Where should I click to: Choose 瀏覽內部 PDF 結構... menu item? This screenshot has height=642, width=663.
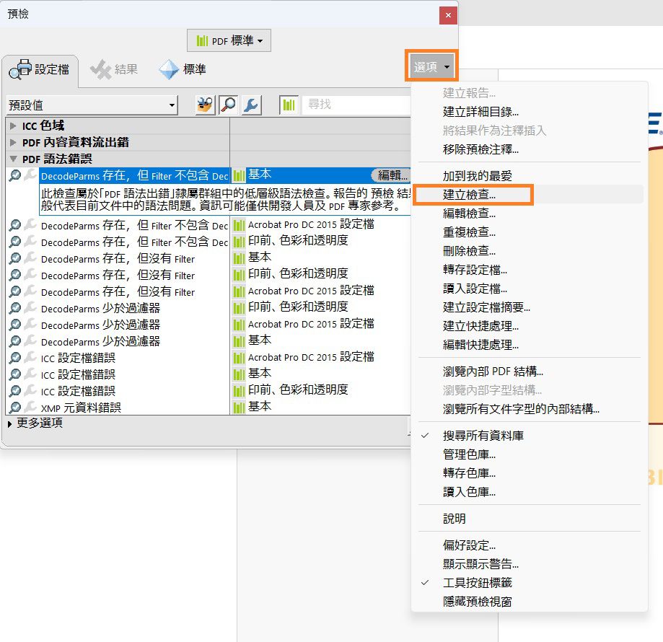(x=493, y=371)
